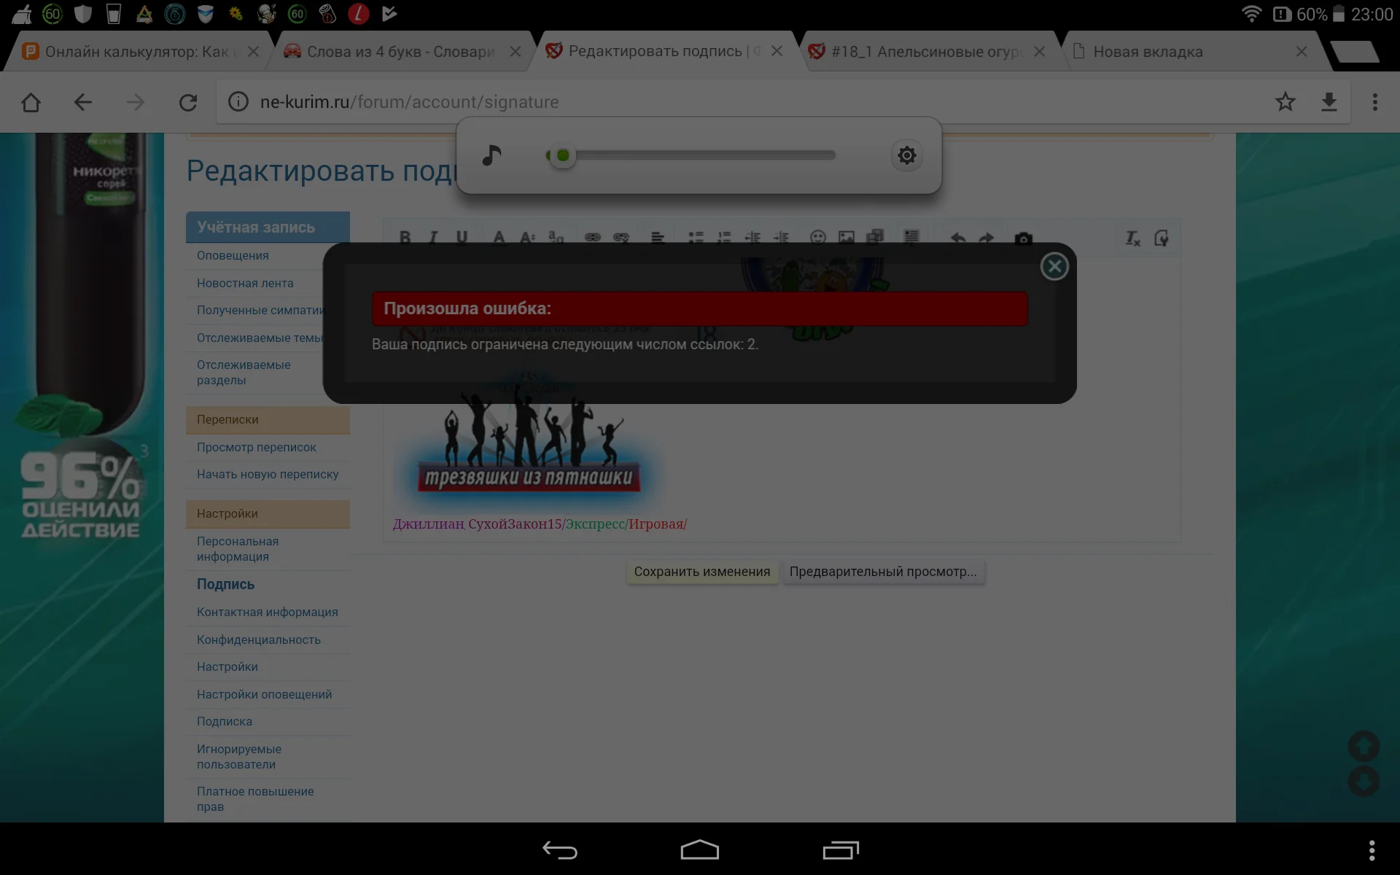1400x875 pixels.
Task: Bookmark page with star icon
Action: click(1285, 102)
